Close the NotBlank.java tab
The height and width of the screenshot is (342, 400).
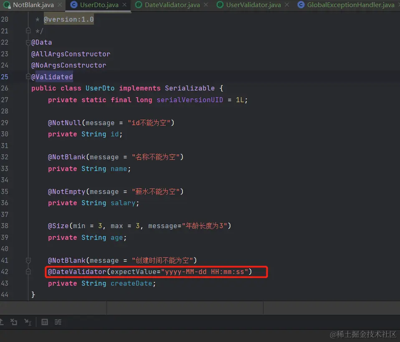click(60, 5)
